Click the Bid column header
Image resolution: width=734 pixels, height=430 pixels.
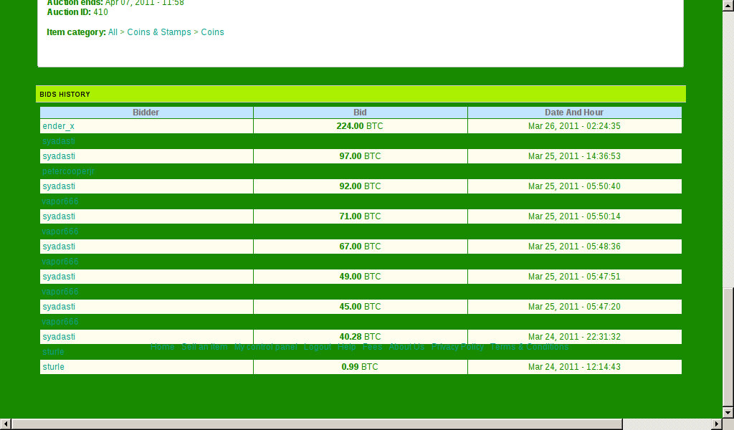[x=360, y=113]
